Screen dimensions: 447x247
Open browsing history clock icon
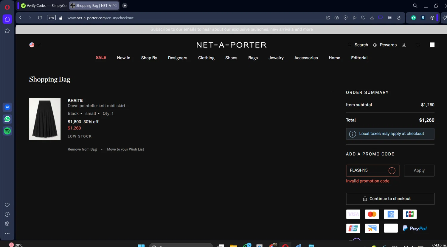(x=7, y=214)
